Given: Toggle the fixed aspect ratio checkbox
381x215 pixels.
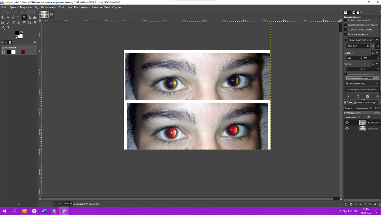Looking at the screenshot, I should click(x=345, y=40).
